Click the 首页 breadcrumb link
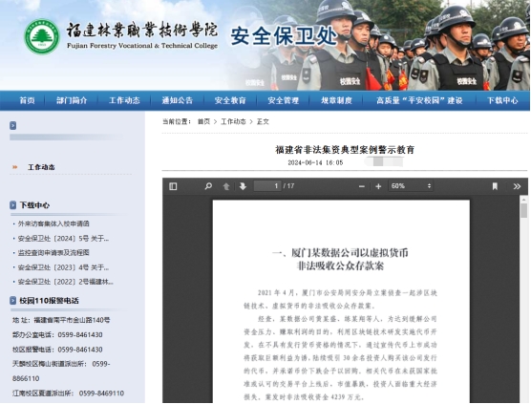 [x=203, y=121]
